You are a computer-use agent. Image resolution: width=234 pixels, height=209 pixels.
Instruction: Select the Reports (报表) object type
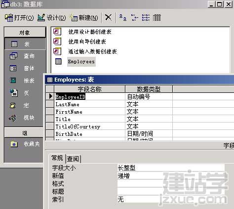pos(25,81)
